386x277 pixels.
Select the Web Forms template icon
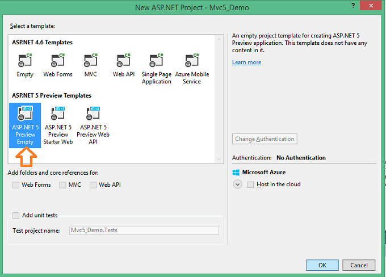pyautogui.click(x=58, y=61)
